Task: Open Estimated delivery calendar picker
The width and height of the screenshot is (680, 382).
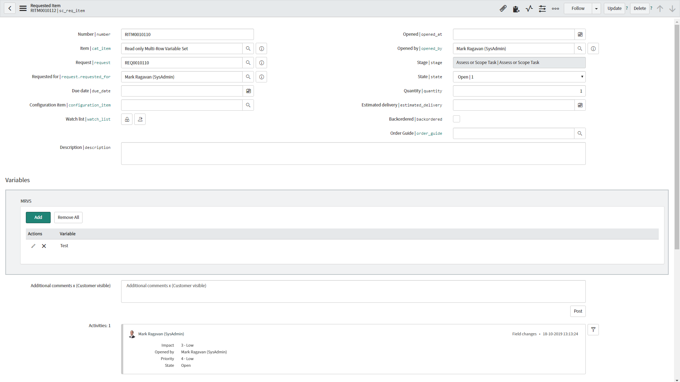Action: click(x=580, y=105)
